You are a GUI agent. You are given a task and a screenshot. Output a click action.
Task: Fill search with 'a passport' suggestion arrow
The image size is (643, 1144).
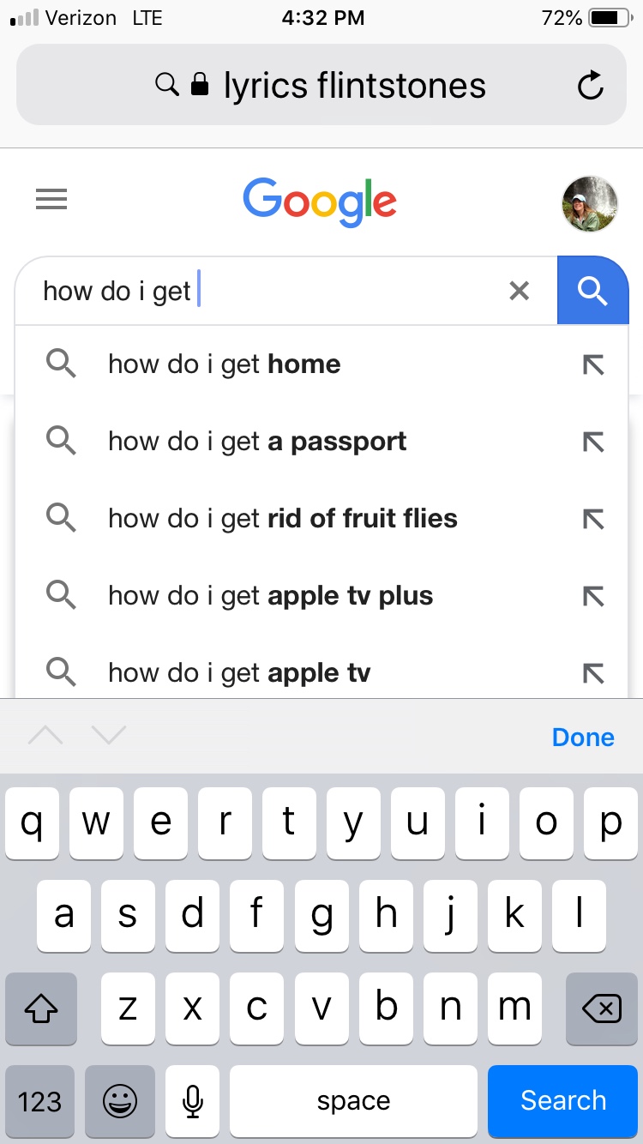coord(593,442)
